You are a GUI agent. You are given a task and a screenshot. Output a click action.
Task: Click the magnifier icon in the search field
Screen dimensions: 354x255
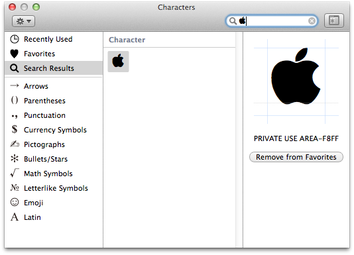pyautogui.click(x=233, y=21)
